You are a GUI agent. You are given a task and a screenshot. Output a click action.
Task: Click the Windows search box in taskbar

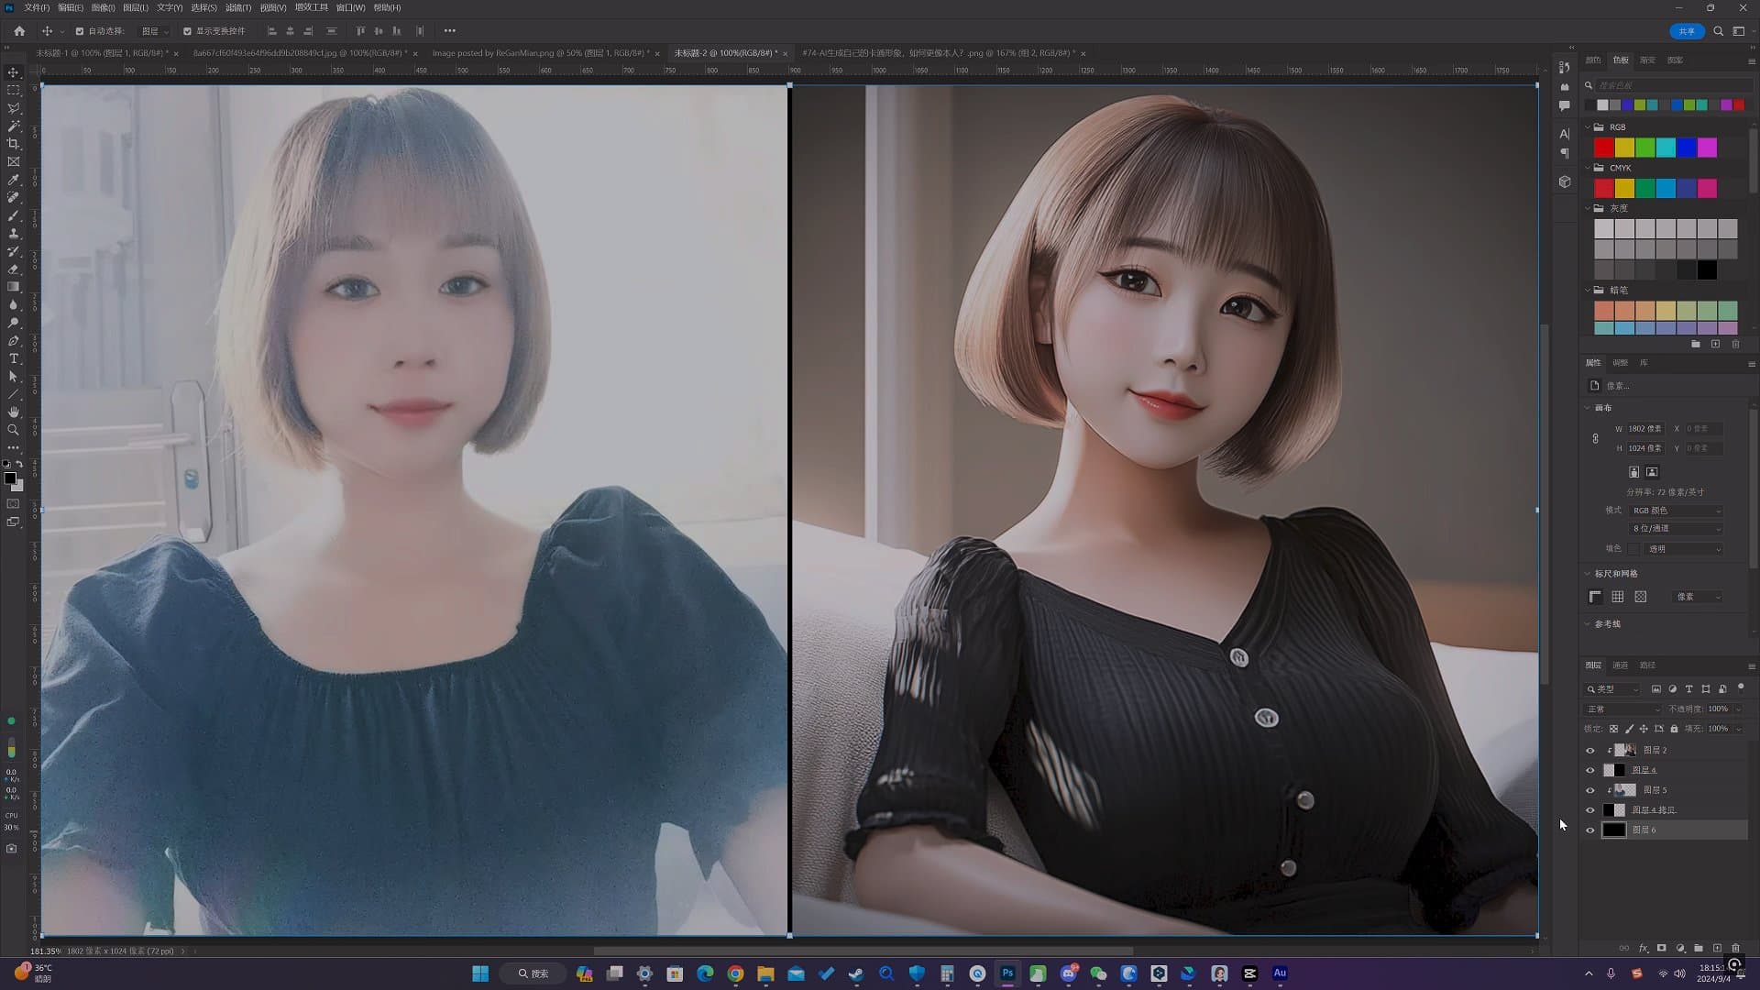[x=533, y=973]
